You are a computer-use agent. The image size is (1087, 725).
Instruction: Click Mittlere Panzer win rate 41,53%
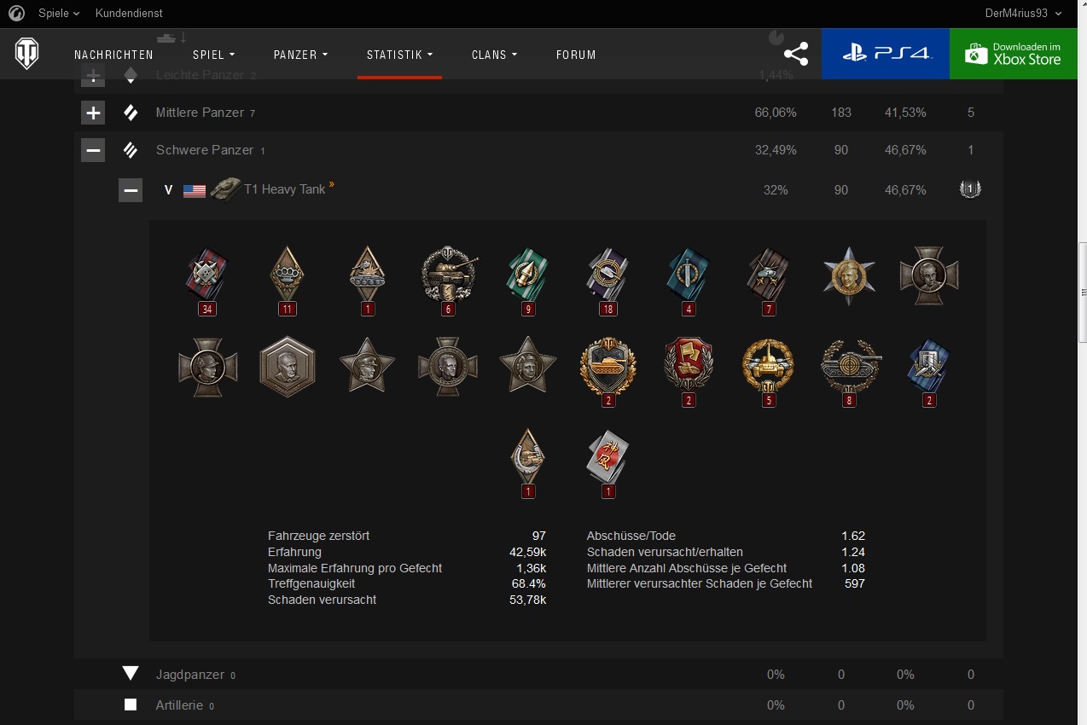pyautogui.click(x=905, y=113)
